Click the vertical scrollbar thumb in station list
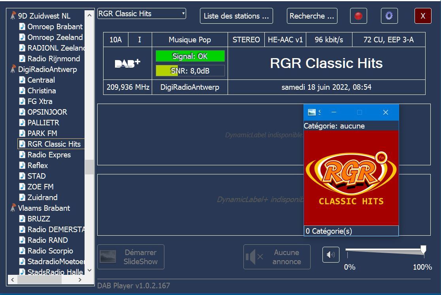441x295 pixels. coord(89,167)
